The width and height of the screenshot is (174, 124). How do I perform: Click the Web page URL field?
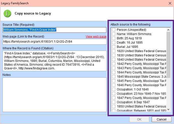coord(54,42)
